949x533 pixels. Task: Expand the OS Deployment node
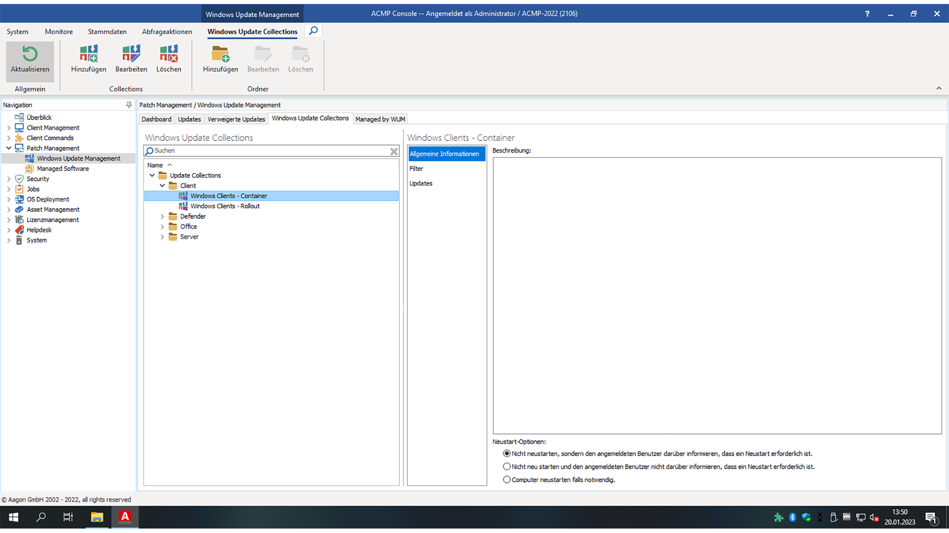point(8,199)
